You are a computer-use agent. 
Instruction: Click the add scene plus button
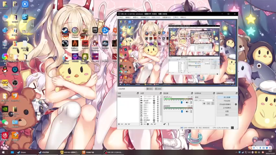click(x=119, y=124)
